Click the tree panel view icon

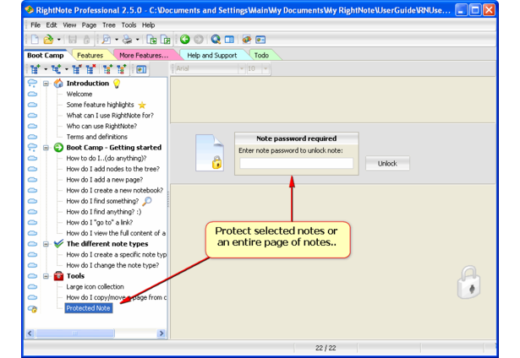pyautogui.click(x=141, y=69)
